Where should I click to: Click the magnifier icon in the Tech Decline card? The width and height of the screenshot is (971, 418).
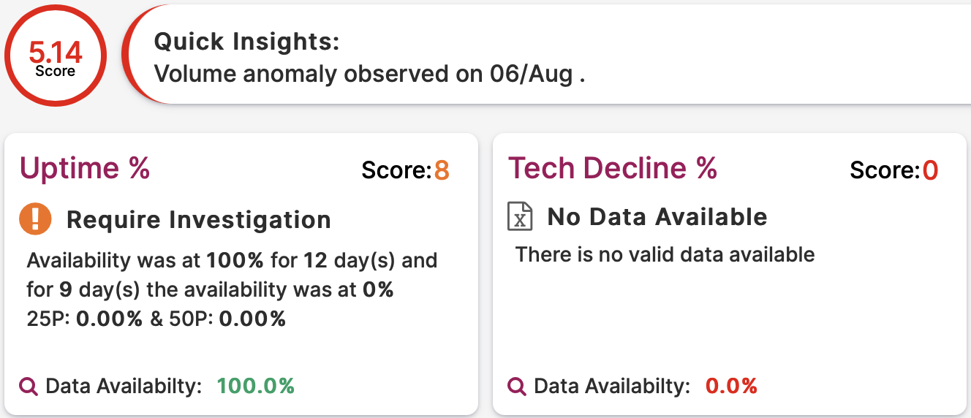tap(517, 386)
